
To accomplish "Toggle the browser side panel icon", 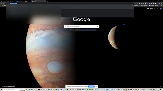I will pos(157,3).
